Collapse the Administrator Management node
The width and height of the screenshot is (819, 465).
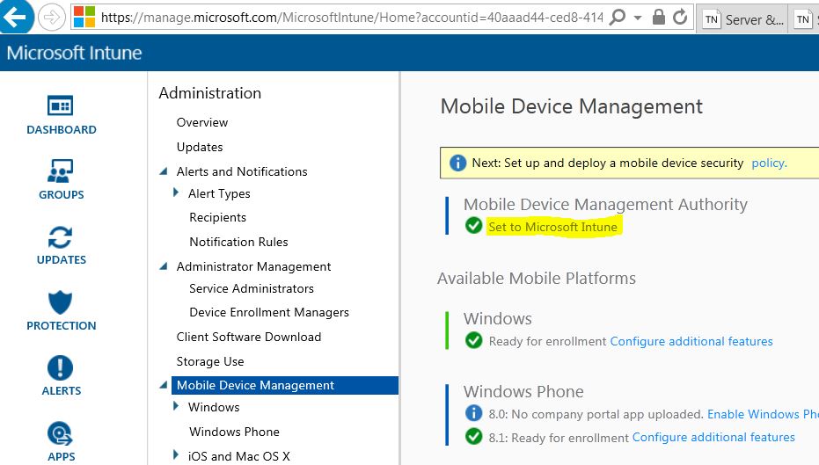(x=164, y=266)
